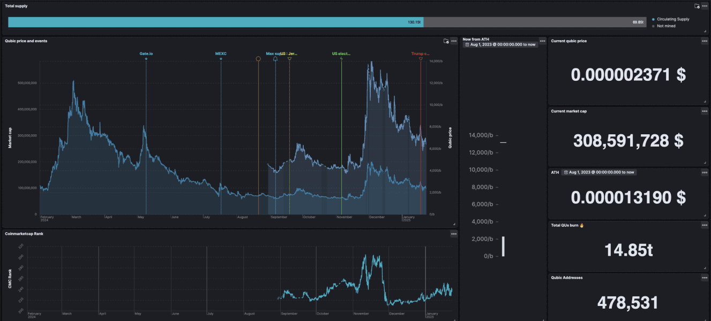Click not mined bar showing 69.85t
Image resolution: width=711 pixels, height=321 pixels.
point(535,22)
